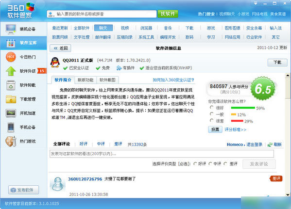Click the 返回 back button

click(x=61, y=48)
